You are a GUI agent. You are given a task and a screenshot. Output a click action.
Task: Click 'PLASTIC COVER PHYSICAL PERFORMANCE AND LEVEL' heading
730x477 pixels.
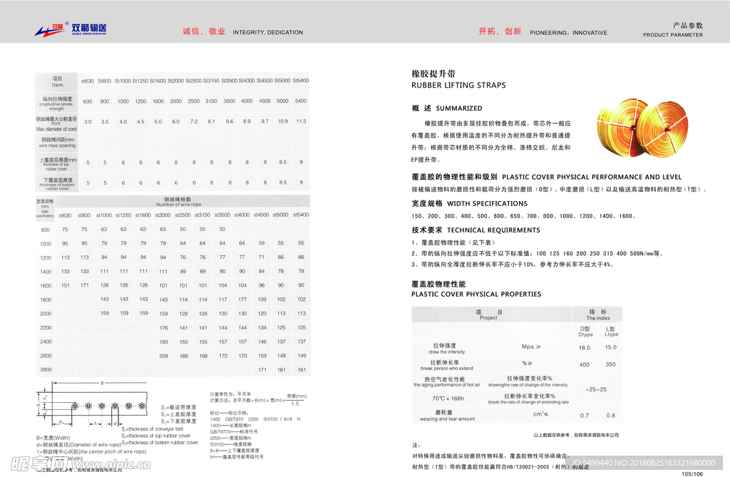point(592,177)
